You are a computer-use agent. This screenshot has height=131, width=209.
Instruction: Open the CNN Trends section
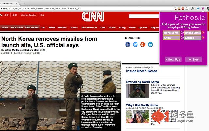(x=32, y=28)
